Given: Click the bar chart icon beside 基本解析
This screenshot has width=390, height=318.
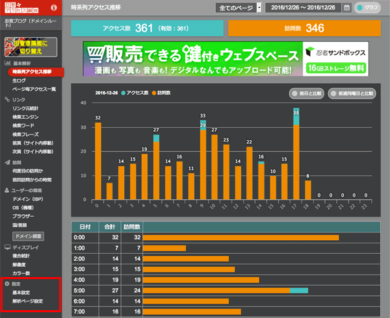Looking at the screenshot, I should pos(7,63).
